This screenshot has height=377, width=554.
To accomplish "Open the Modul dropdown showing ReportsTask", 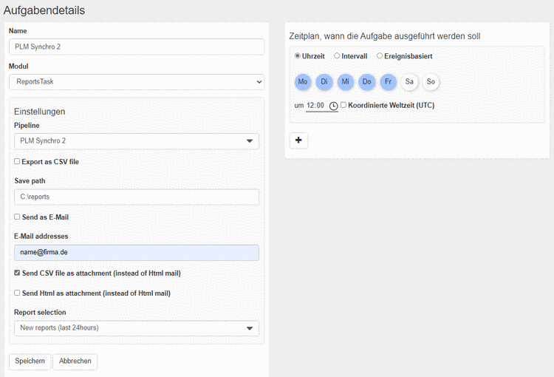I will tap(137, 82).
